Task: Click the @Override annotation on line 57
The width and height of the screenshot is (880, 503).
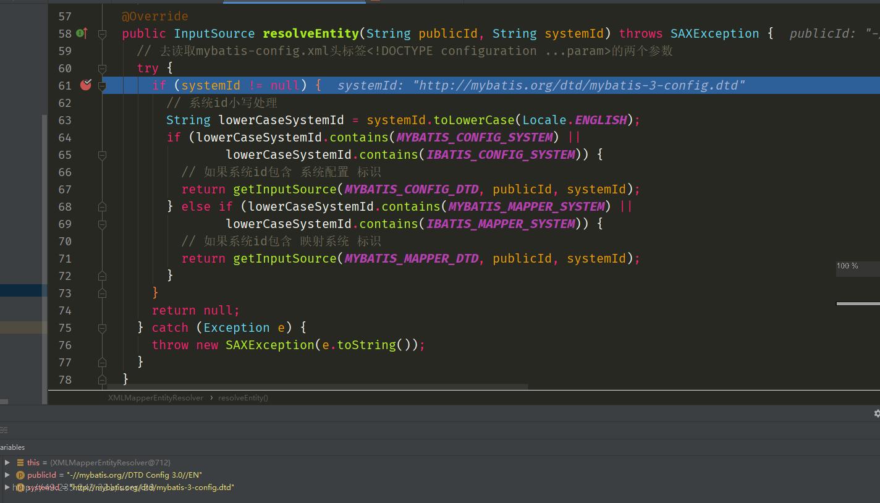Action: [x=155, y=16]
